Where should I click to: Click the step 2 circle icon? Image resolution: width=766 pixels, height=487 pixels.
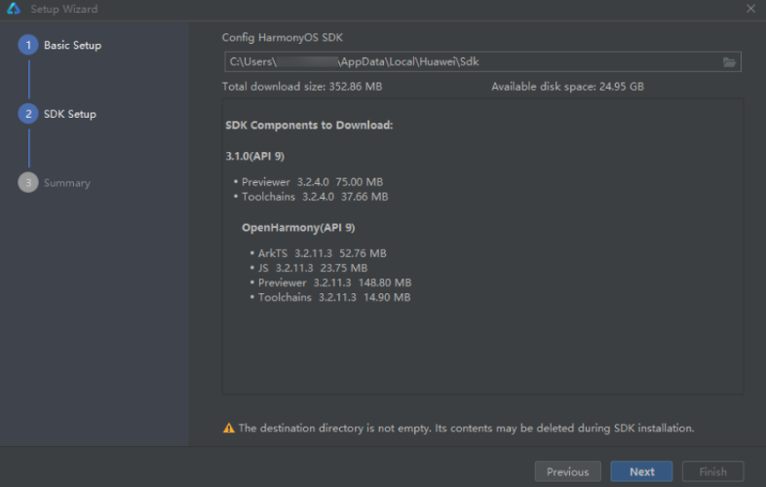pyautogui.click(x=28, y=114)
